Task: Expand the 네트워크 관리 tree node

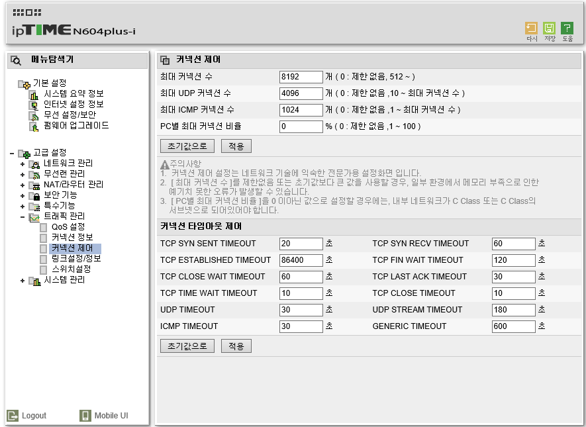Action: point(23,164)
